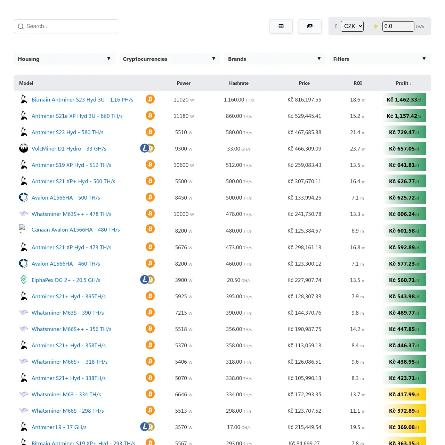
Task: Open VolcMiner D1 Hydro - 33 GH/s link
Action: (69, 148)
